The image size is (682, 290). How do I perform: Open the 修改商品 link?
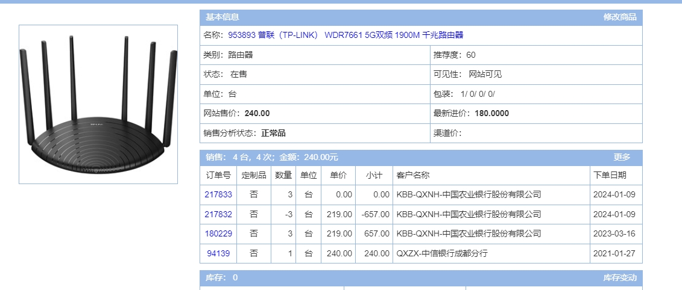pos(619,17)
